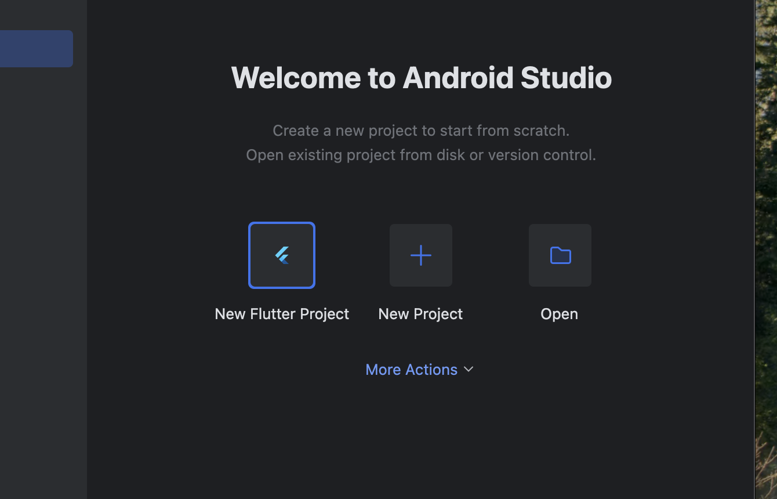
Task: Click the Welcome to Android Studio heading
Action: [422, 77]
